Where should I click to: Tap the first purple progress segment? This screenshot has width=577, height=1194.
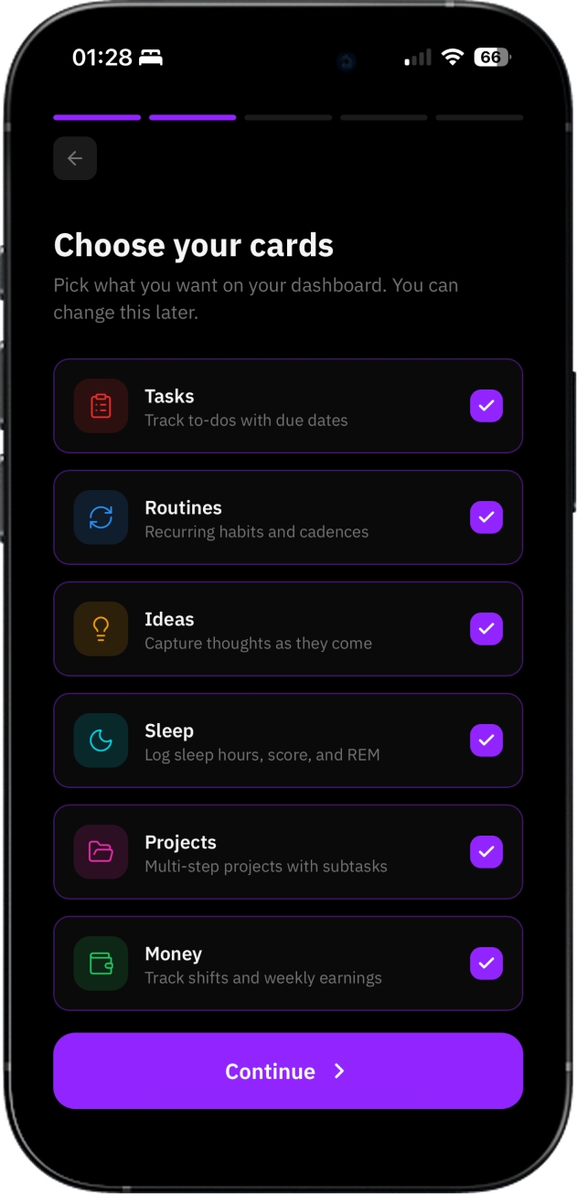[x=97, y=117]
